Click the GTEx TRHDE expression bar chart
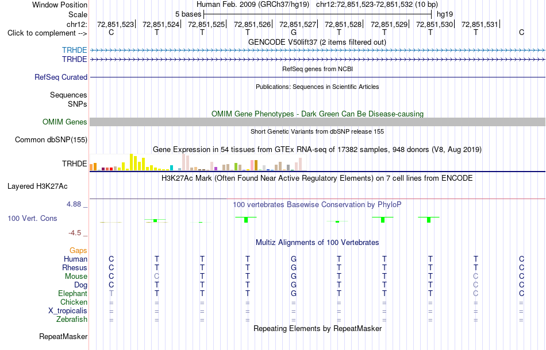The height and width of the screenshot is (350, 546). tap(198, 162)
